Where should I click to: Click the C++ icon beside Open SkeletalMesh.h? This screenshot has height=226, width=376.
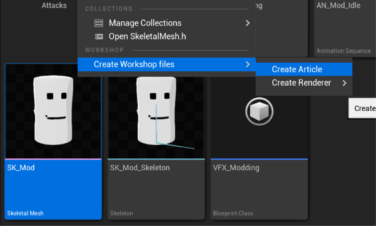tap(99, 36)
